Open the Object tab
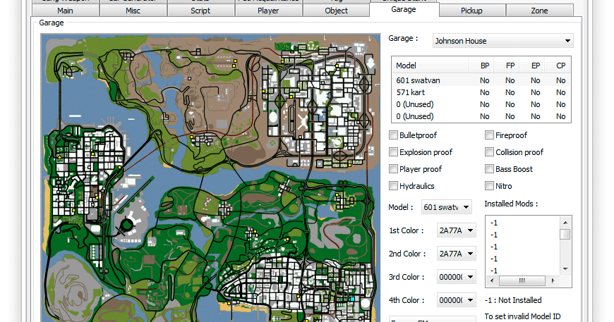The height and width of the screenshot is (322, 614). point(336,11)
